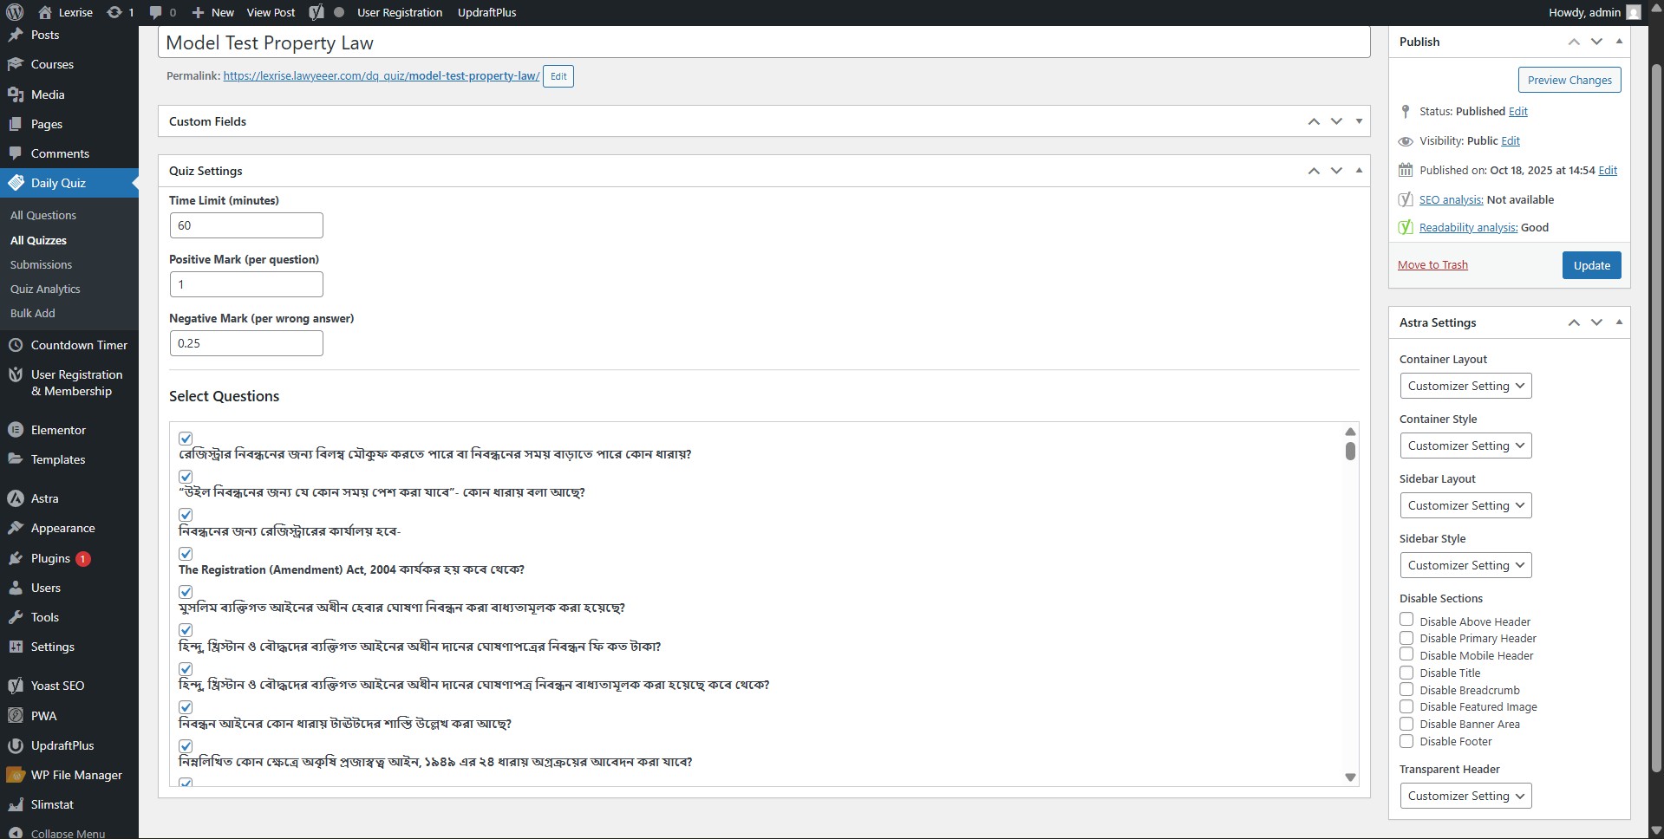
Task: Click the WordPress logo in admin bar
Action: coord(15,12)
